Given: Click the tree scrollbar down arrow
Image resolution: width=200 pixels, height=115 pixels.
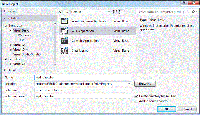Looking at the screenshot, I should tap(55, 64).
